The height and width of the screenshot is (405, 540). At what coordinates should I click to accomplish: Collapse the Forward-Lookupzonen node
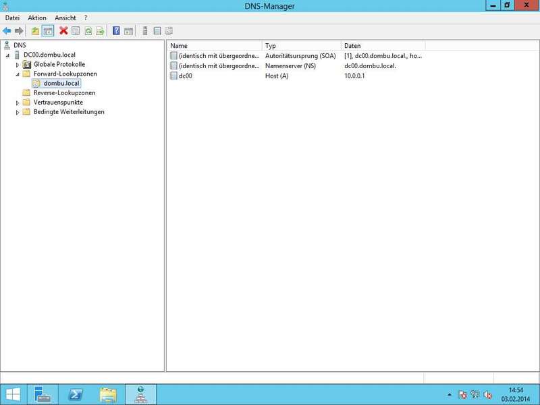point(18,74)
